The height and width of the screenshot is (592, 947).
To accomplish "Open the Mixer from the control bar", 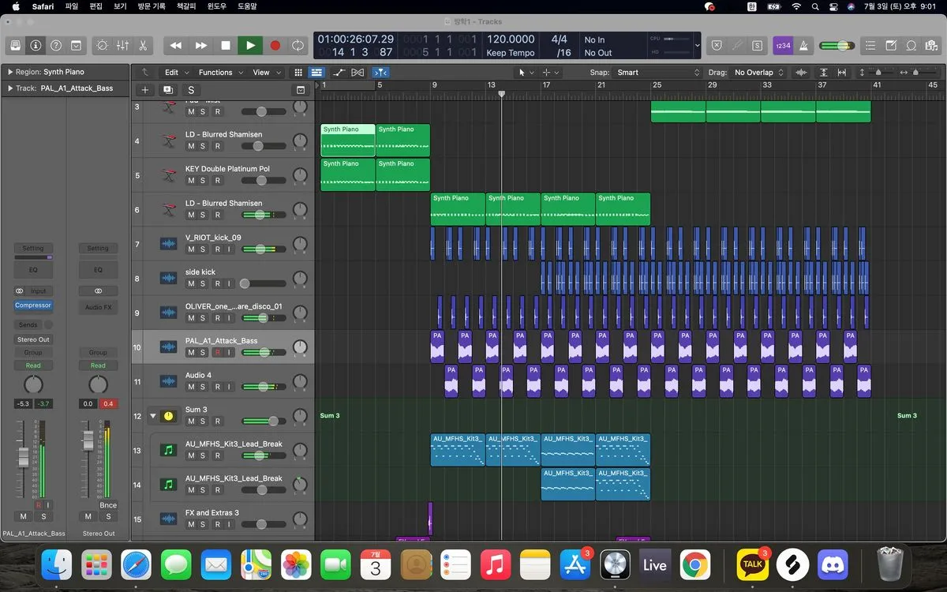I will (x=122, y=46).
